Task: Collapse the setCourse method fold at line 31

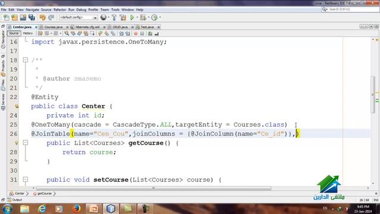Action: tap(26, 180)
